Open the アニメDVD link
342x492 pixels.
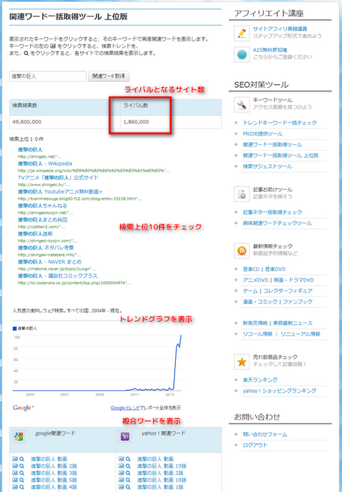click(x=255, y=280)
